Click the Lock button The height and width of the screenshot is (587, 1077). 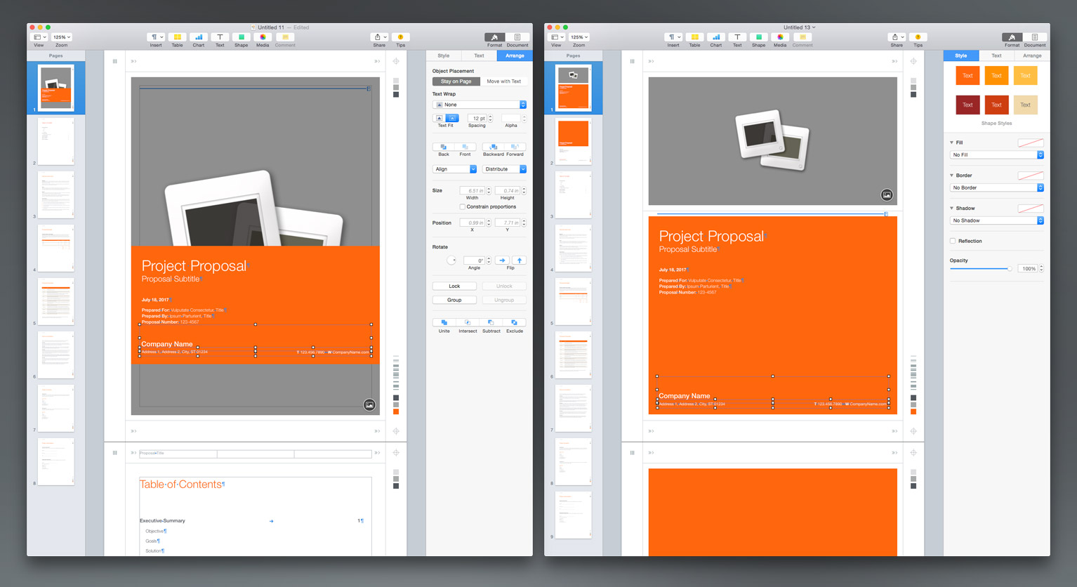click(454, 286)
